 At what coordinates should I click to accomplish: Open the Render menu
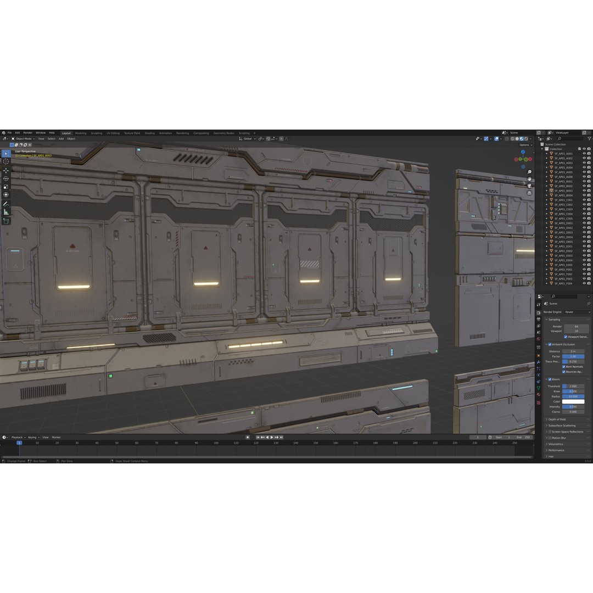(27, 133)
